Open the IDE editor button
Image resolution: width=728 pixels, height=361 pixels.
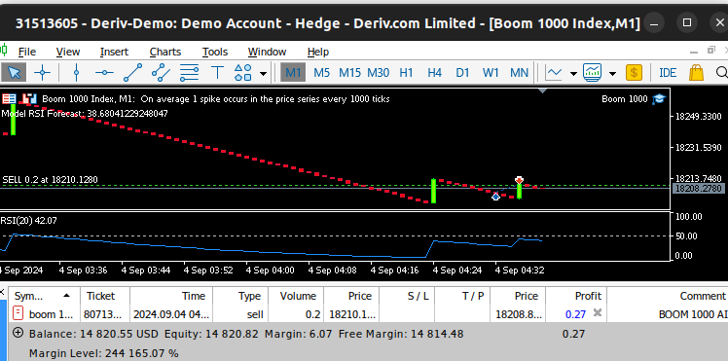pyautogui.click(x=668, y=72)
